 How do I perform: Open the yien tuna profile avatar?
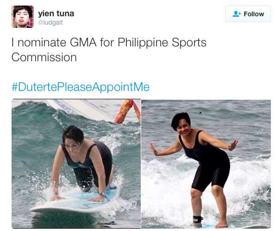click(x=23, y=17)
